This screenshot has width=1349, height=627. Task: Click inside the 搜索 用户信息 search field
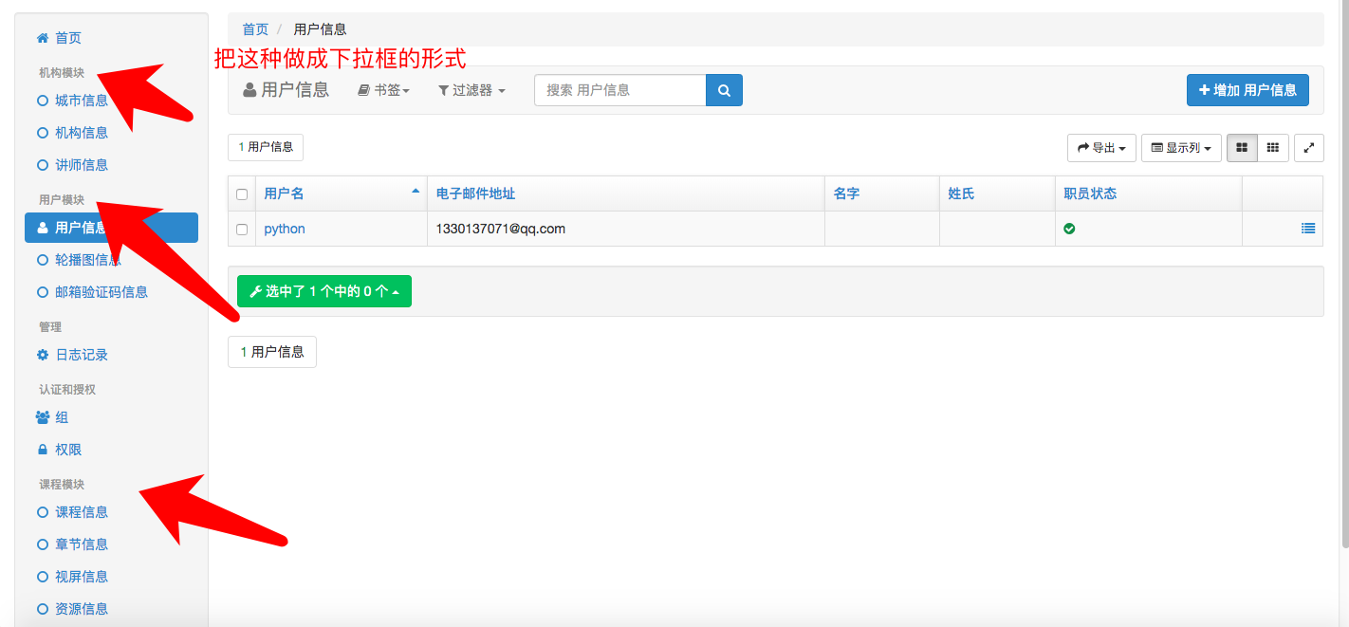point(617,89)
